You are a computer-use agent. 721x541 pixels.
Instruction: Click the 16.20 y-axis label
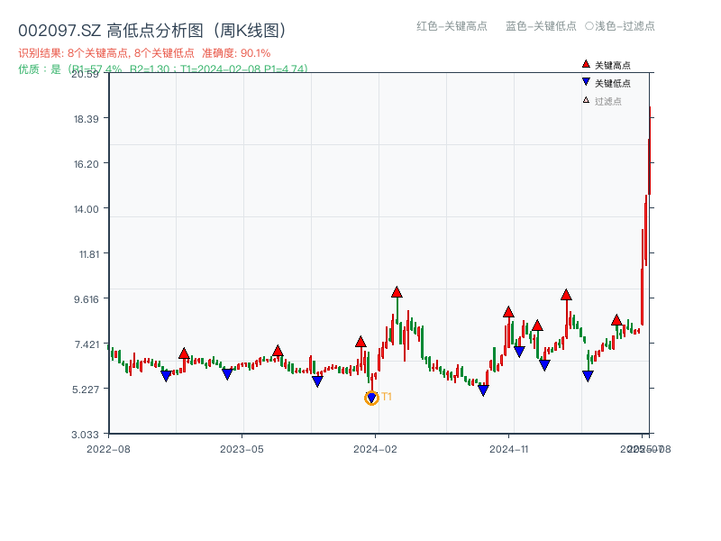pos(86,164)
